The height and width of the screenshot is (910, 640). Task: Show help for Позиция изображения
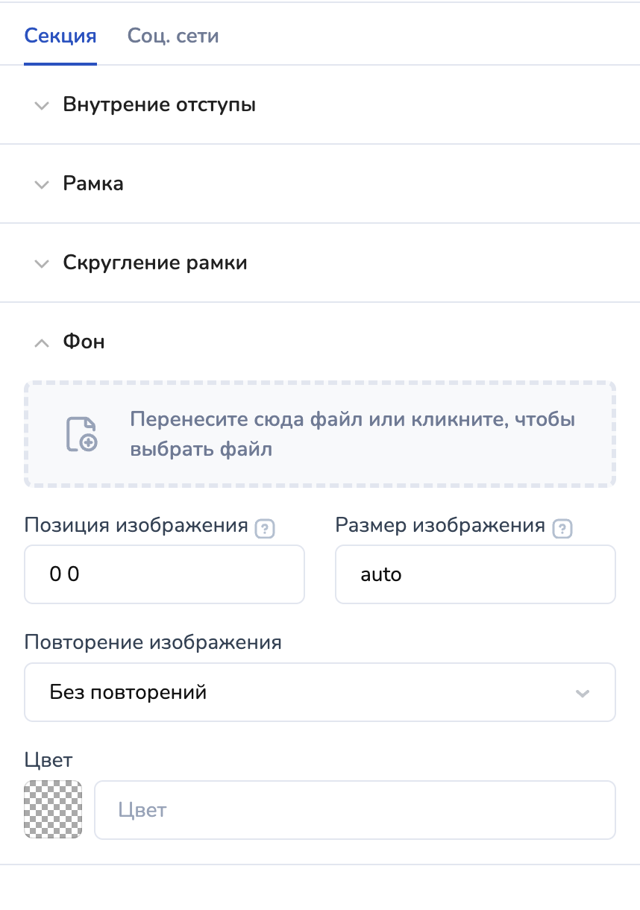click(265, 529)
